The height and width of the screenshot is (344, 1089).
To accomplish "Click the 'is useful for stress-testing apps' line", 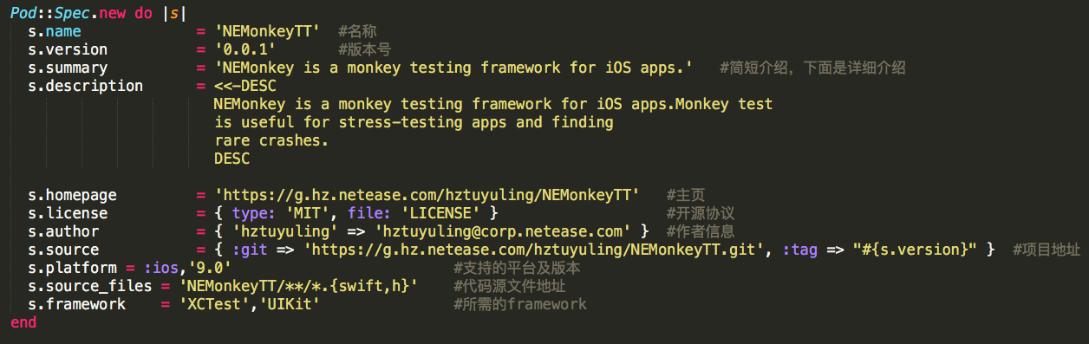I will click(x=414, y=123).
